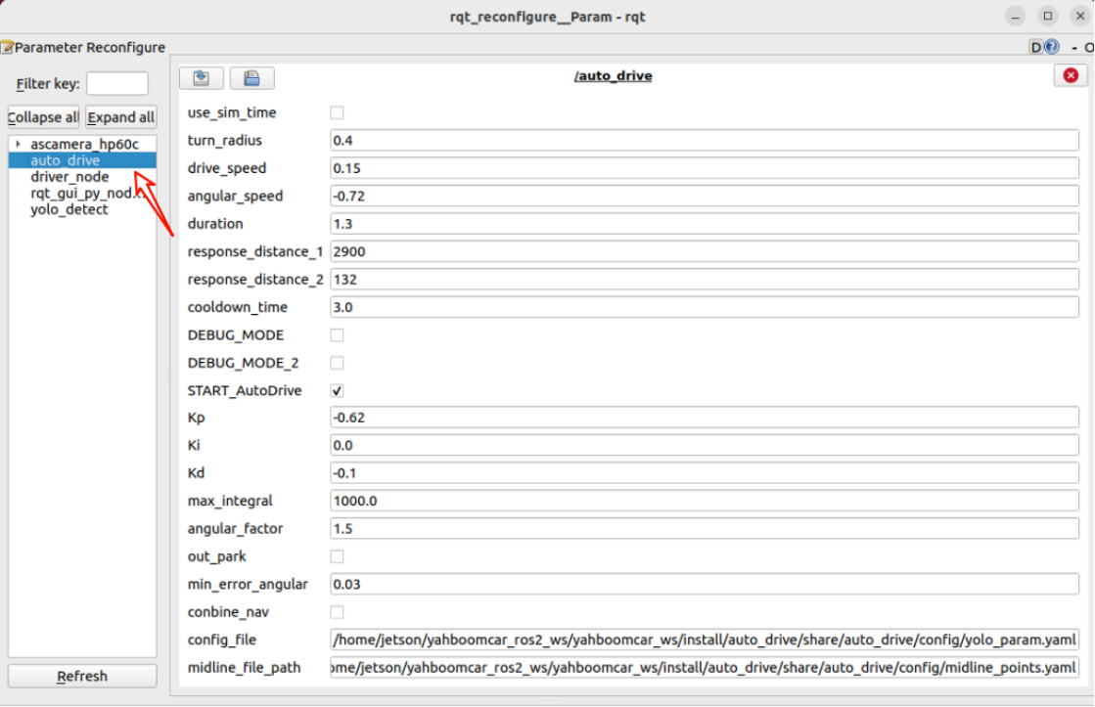
Task: Select driver_node in the node list
Action: click(x=68, y=177)
